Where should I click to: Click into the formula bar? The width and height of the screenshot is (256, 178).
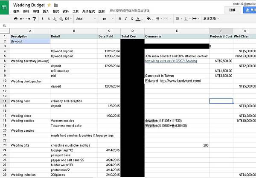(133, 25)
